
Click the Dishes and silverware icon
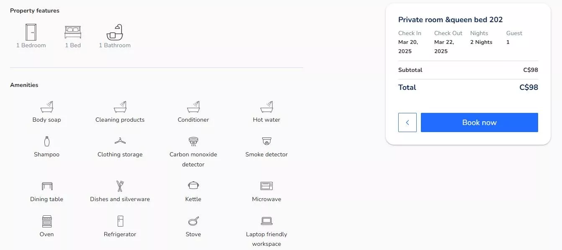120,186
